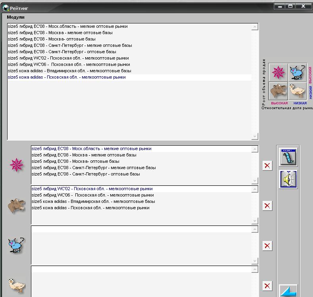The width and height of the screenshot is (313, 297).
Task: Minimize the Рейтинг window
Action: pyautogui.click(x=280, y=6)
